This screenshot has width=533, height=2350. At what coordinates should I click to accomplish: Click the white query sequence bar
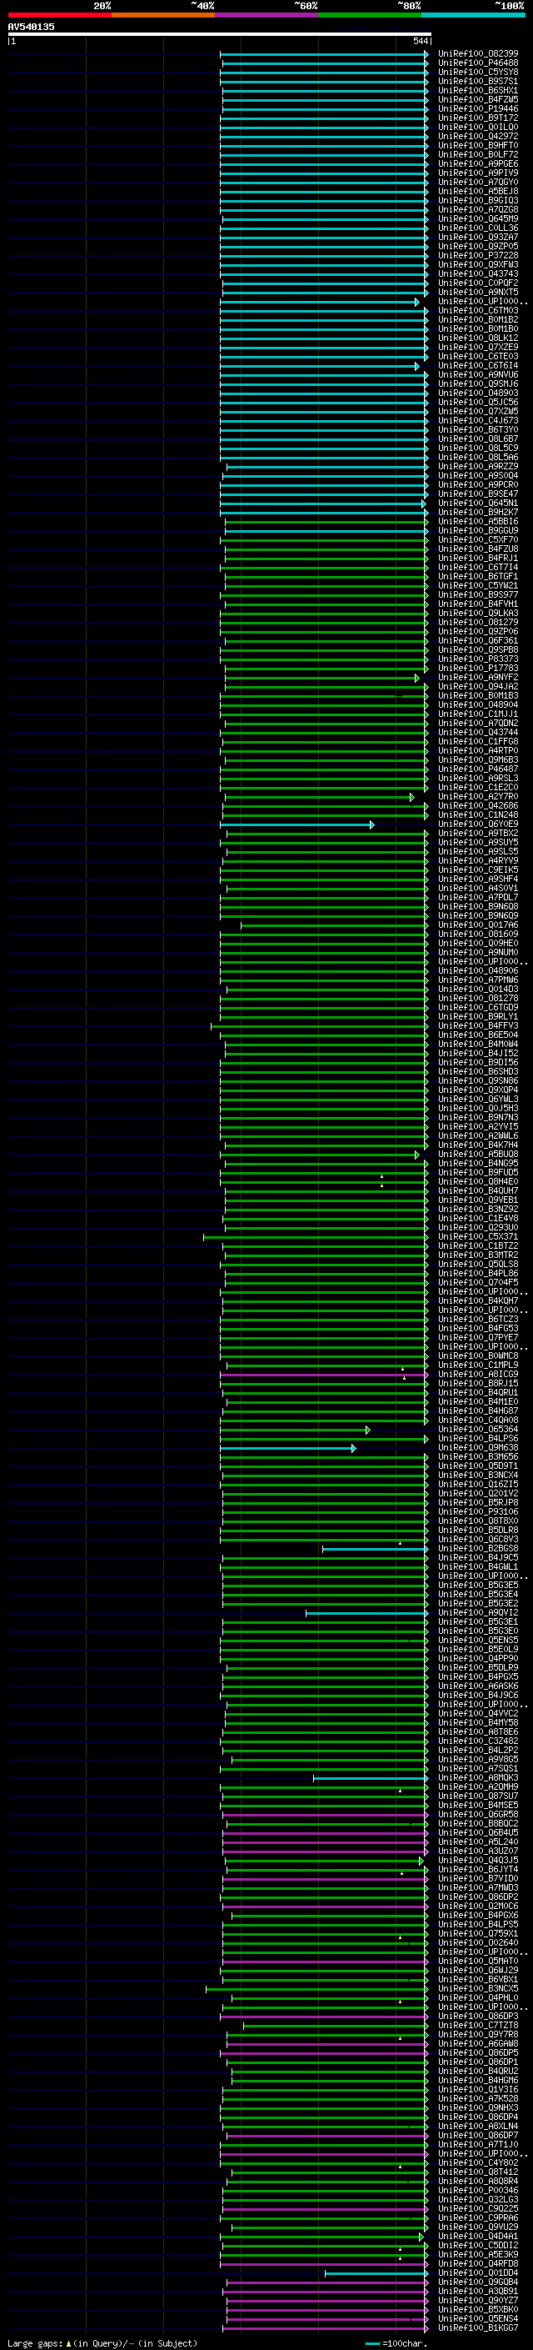click(x=220, y=33)
